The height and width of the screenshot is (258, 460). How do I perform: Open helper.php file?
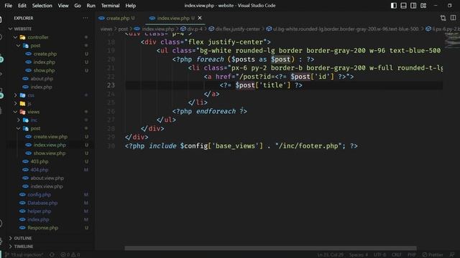point(39,211)
